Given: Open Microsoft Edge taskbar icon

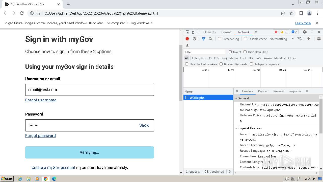Looking at the screenshot, I should tap(54, 179).
